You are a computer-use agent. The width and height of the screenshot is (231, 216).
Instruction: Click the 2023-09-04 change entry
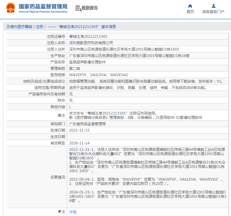pyautogui.click(x=146, y=182)
